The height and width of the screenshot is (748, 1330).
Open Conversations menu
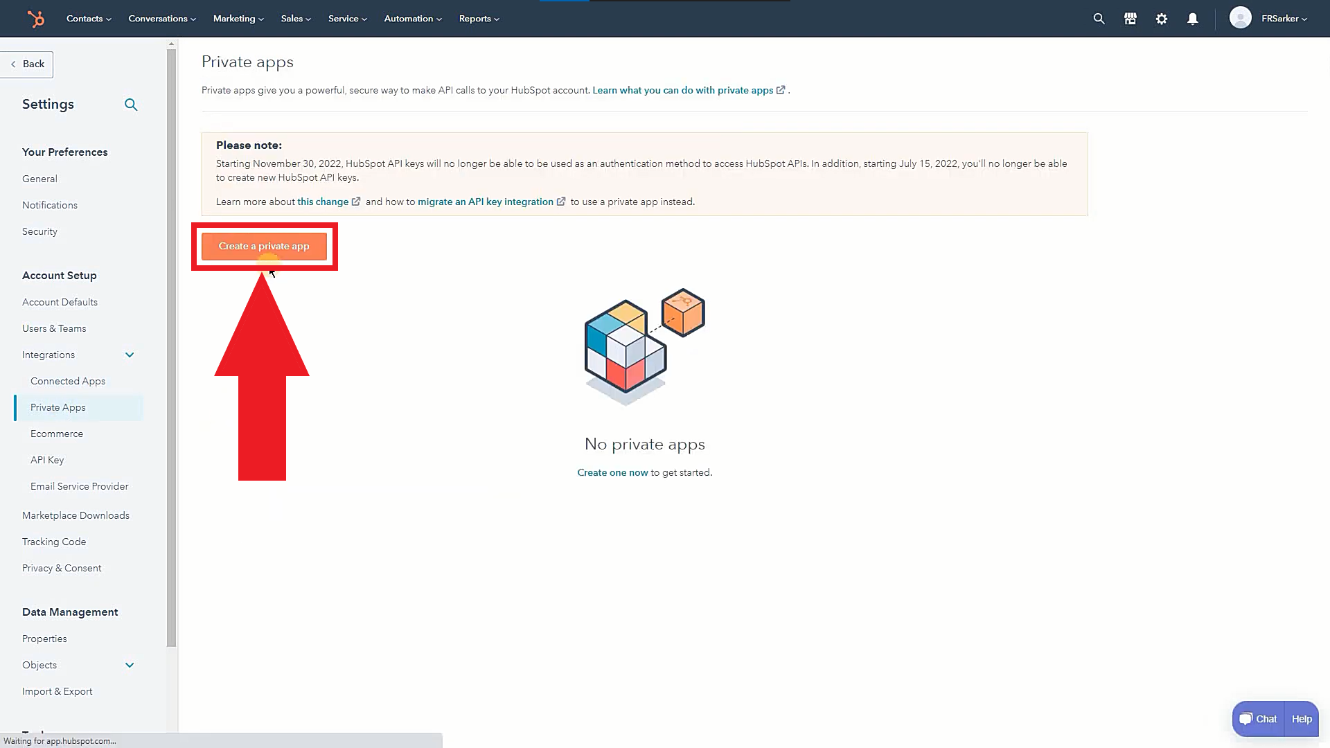[162, 19]
